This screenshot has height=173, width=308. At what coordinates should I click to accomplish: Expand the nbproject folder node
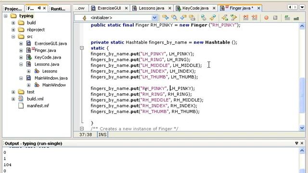point(13,30)
